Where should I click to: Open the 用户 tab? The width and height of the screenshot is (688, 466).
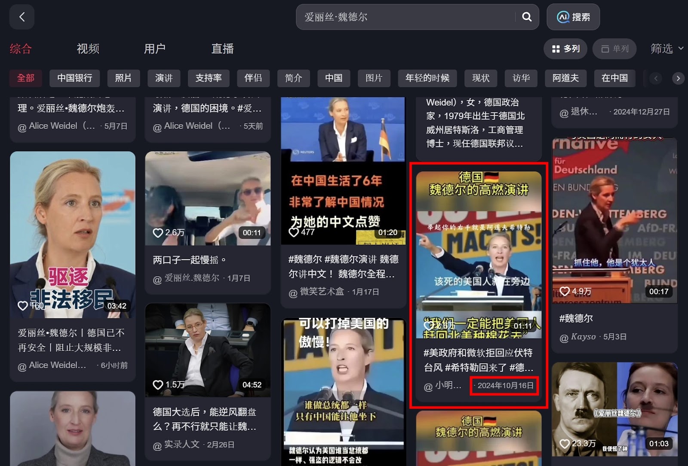[155, 49]
